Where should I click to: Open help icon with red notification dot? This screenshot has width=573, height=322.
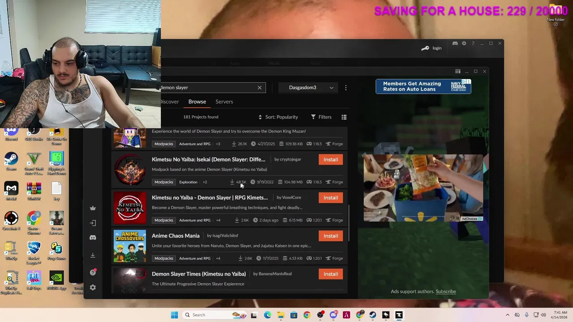[x=93, y=272]
